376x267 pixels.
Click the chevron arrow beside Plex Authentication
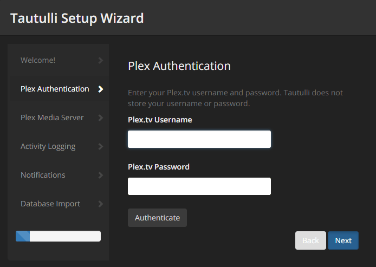(x=101, y=89)
